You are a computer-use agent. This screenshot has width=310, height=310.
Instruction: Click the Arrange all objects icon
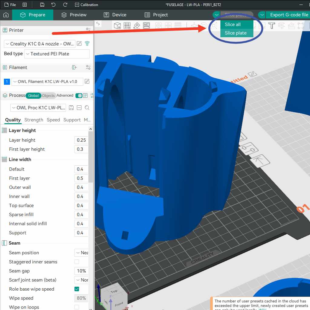click(x=147, y=26)
